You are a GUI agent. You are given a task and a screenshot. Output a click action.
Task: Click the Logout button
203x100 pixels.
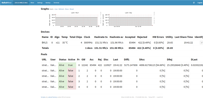click(200, 3)
